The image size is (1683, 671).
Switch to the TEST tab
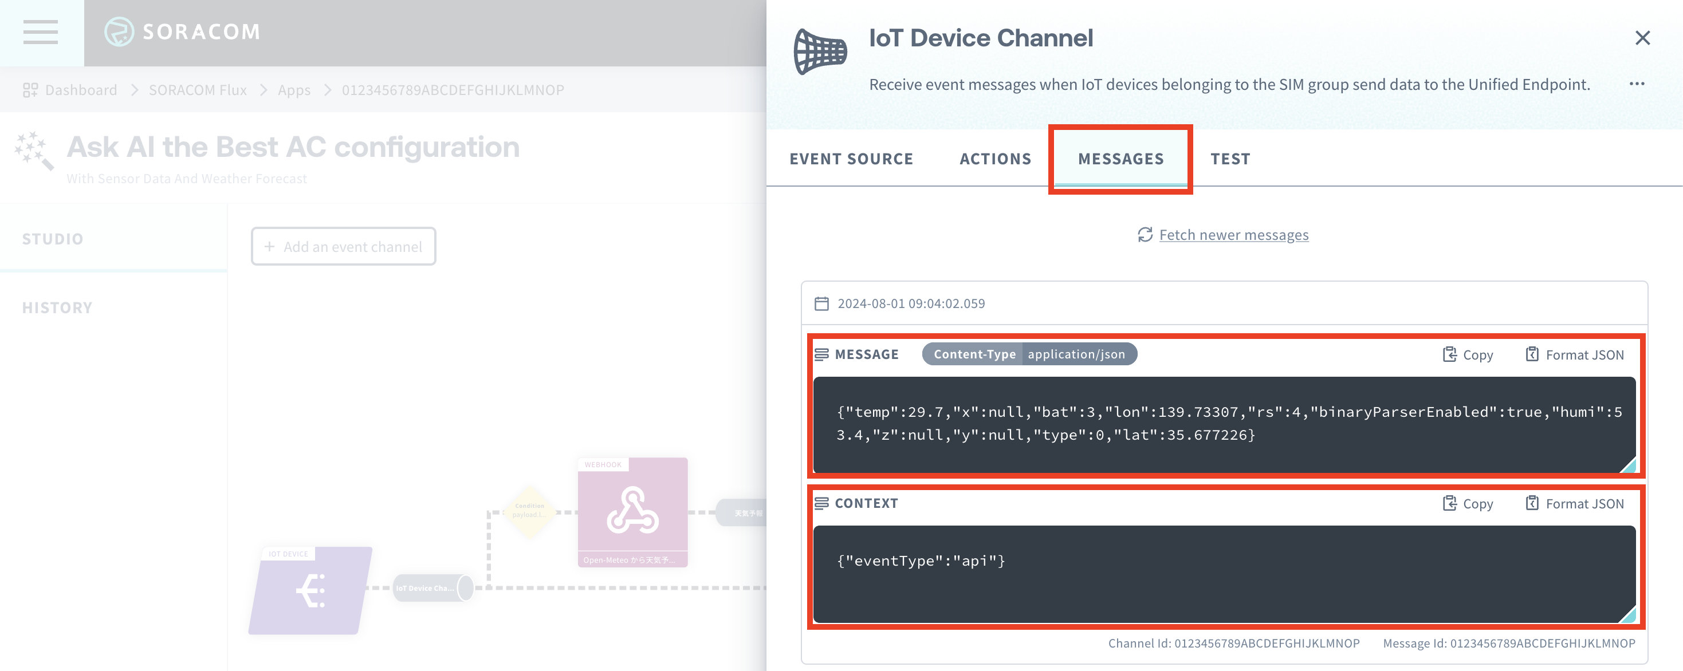tap(1230, 159)
